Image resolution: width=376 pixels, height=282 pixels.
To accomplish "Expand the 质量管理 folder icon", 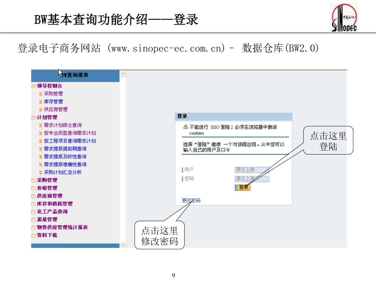I will click(x=33, y=220).
